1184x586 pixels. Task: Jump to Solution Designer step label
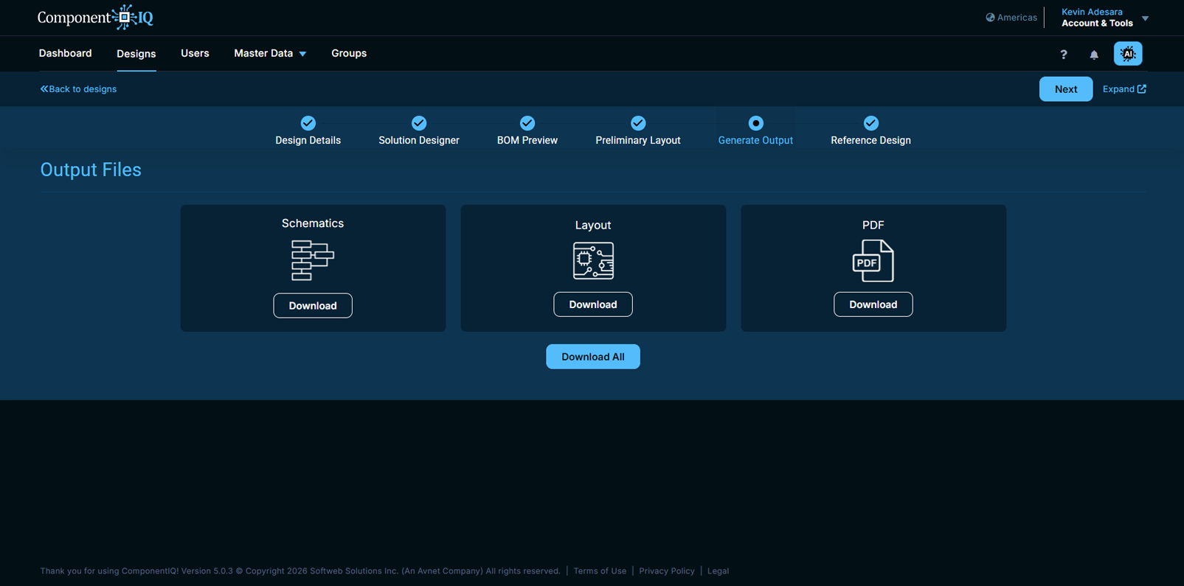click(x=419, y=140)
